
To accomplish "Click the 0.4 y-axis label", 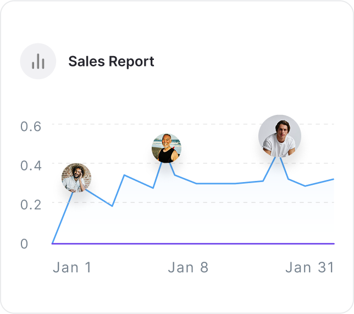I will [31, 165].
